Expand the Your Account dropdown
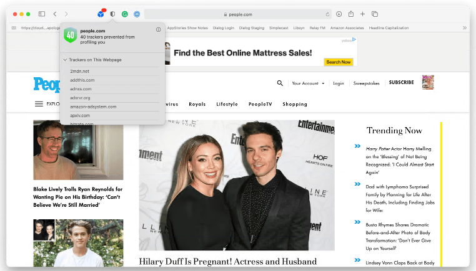 pos(308,83)
